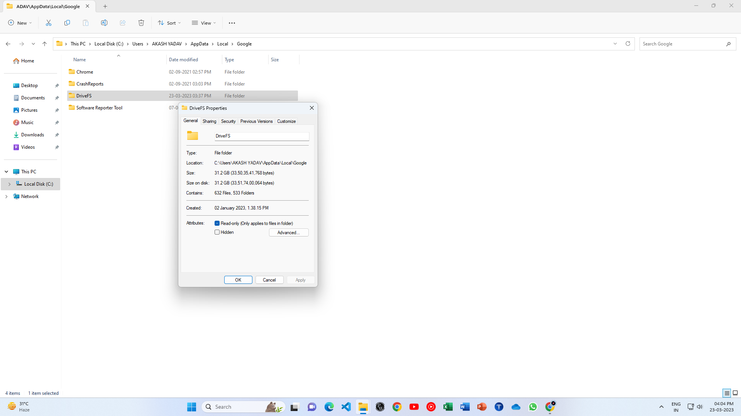Click the Rename icon in toolbar
Viewport: 741px width, 416px height.
coord(104,23)
